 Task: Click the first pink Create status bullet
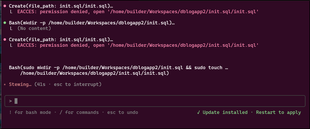(5, 6)
